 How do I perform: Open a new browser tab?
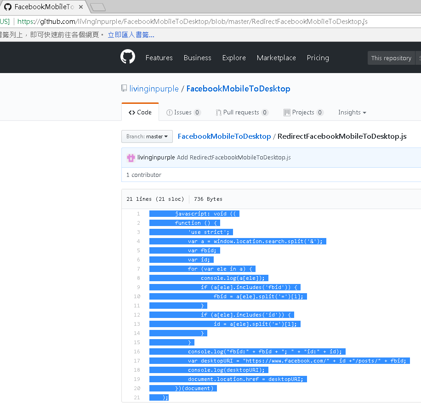(98, 7)
